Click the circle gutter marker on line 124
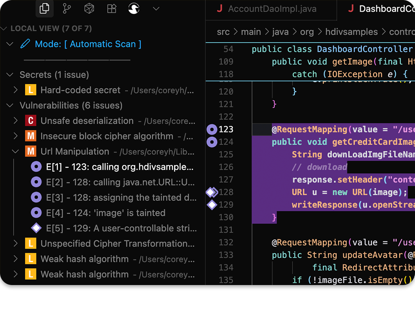The height and width of the screenshot is (332, 415). point(212,142)
